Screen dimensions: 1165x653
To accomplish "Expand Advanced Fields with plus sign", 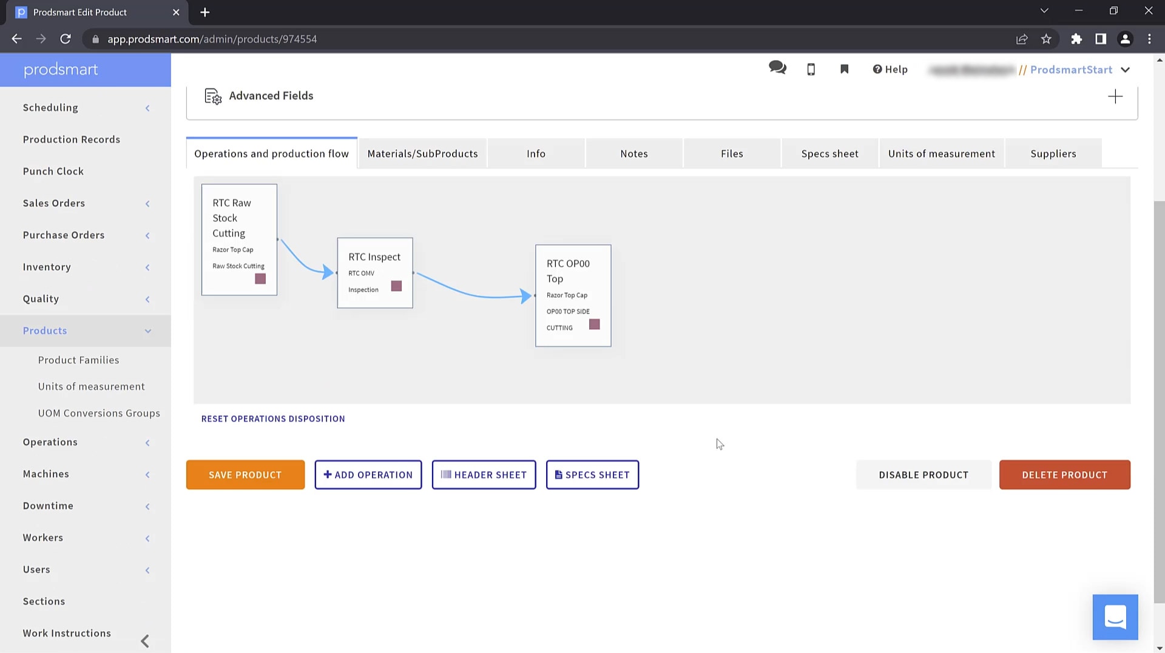I will 1115,96.
